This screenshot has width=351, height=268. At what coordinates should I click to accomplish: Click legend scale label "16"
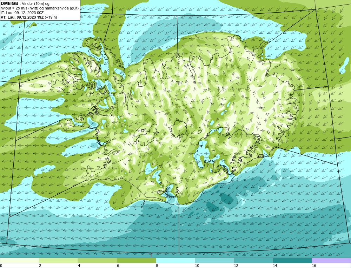314,266
